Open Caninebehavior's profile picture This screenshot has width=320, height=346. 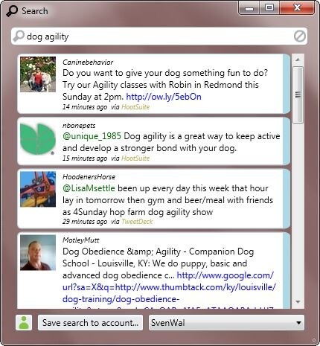click(x=38, y=74)
